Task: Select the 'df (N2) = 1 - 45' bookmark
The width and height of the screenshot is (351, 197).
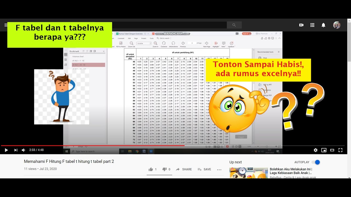Action: pos(78,60)
